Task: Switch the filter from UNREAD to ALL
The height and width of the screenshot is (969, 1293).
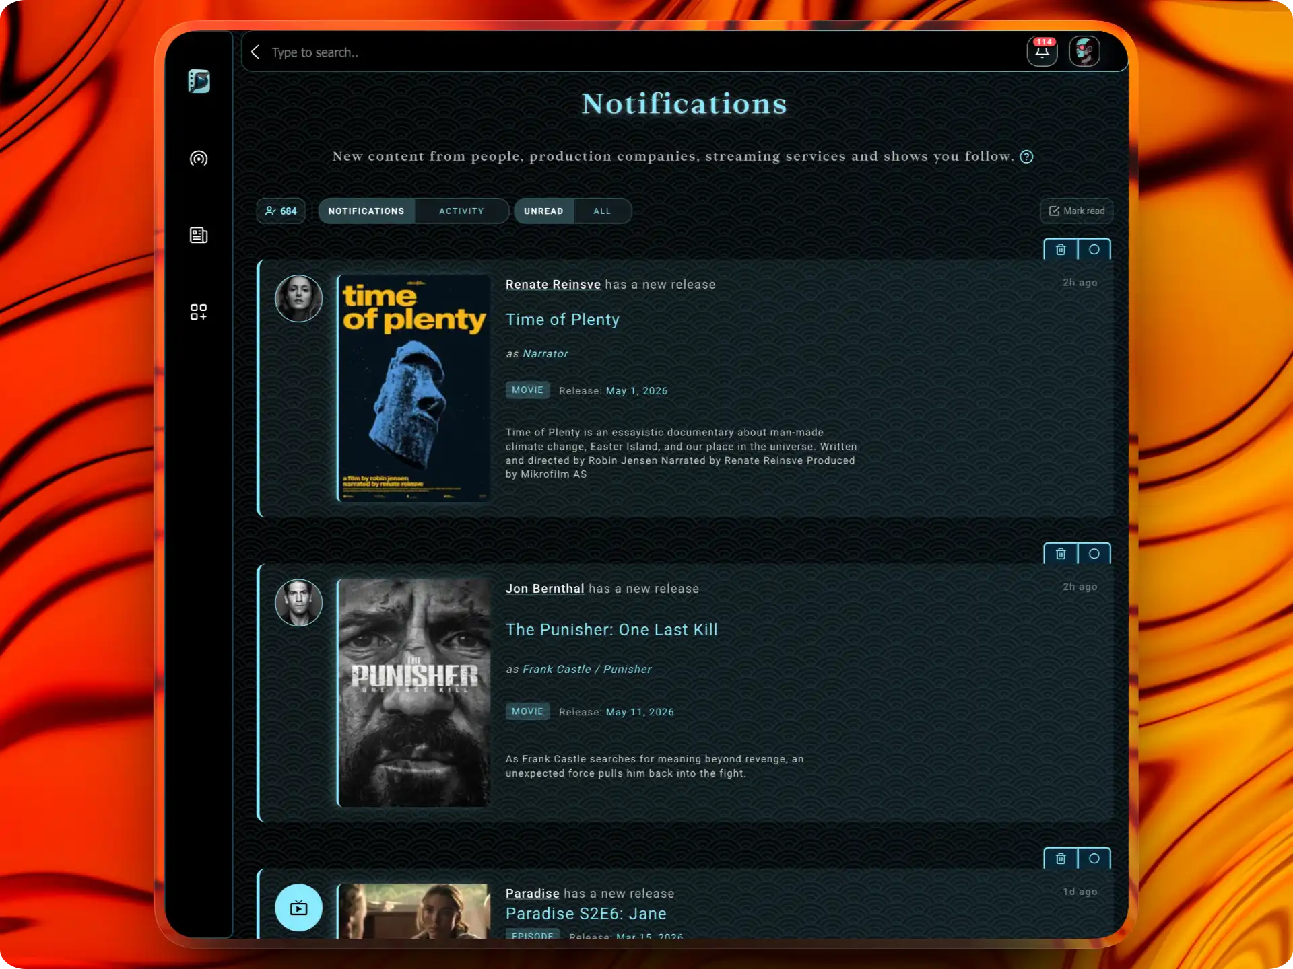Action: 601,211
